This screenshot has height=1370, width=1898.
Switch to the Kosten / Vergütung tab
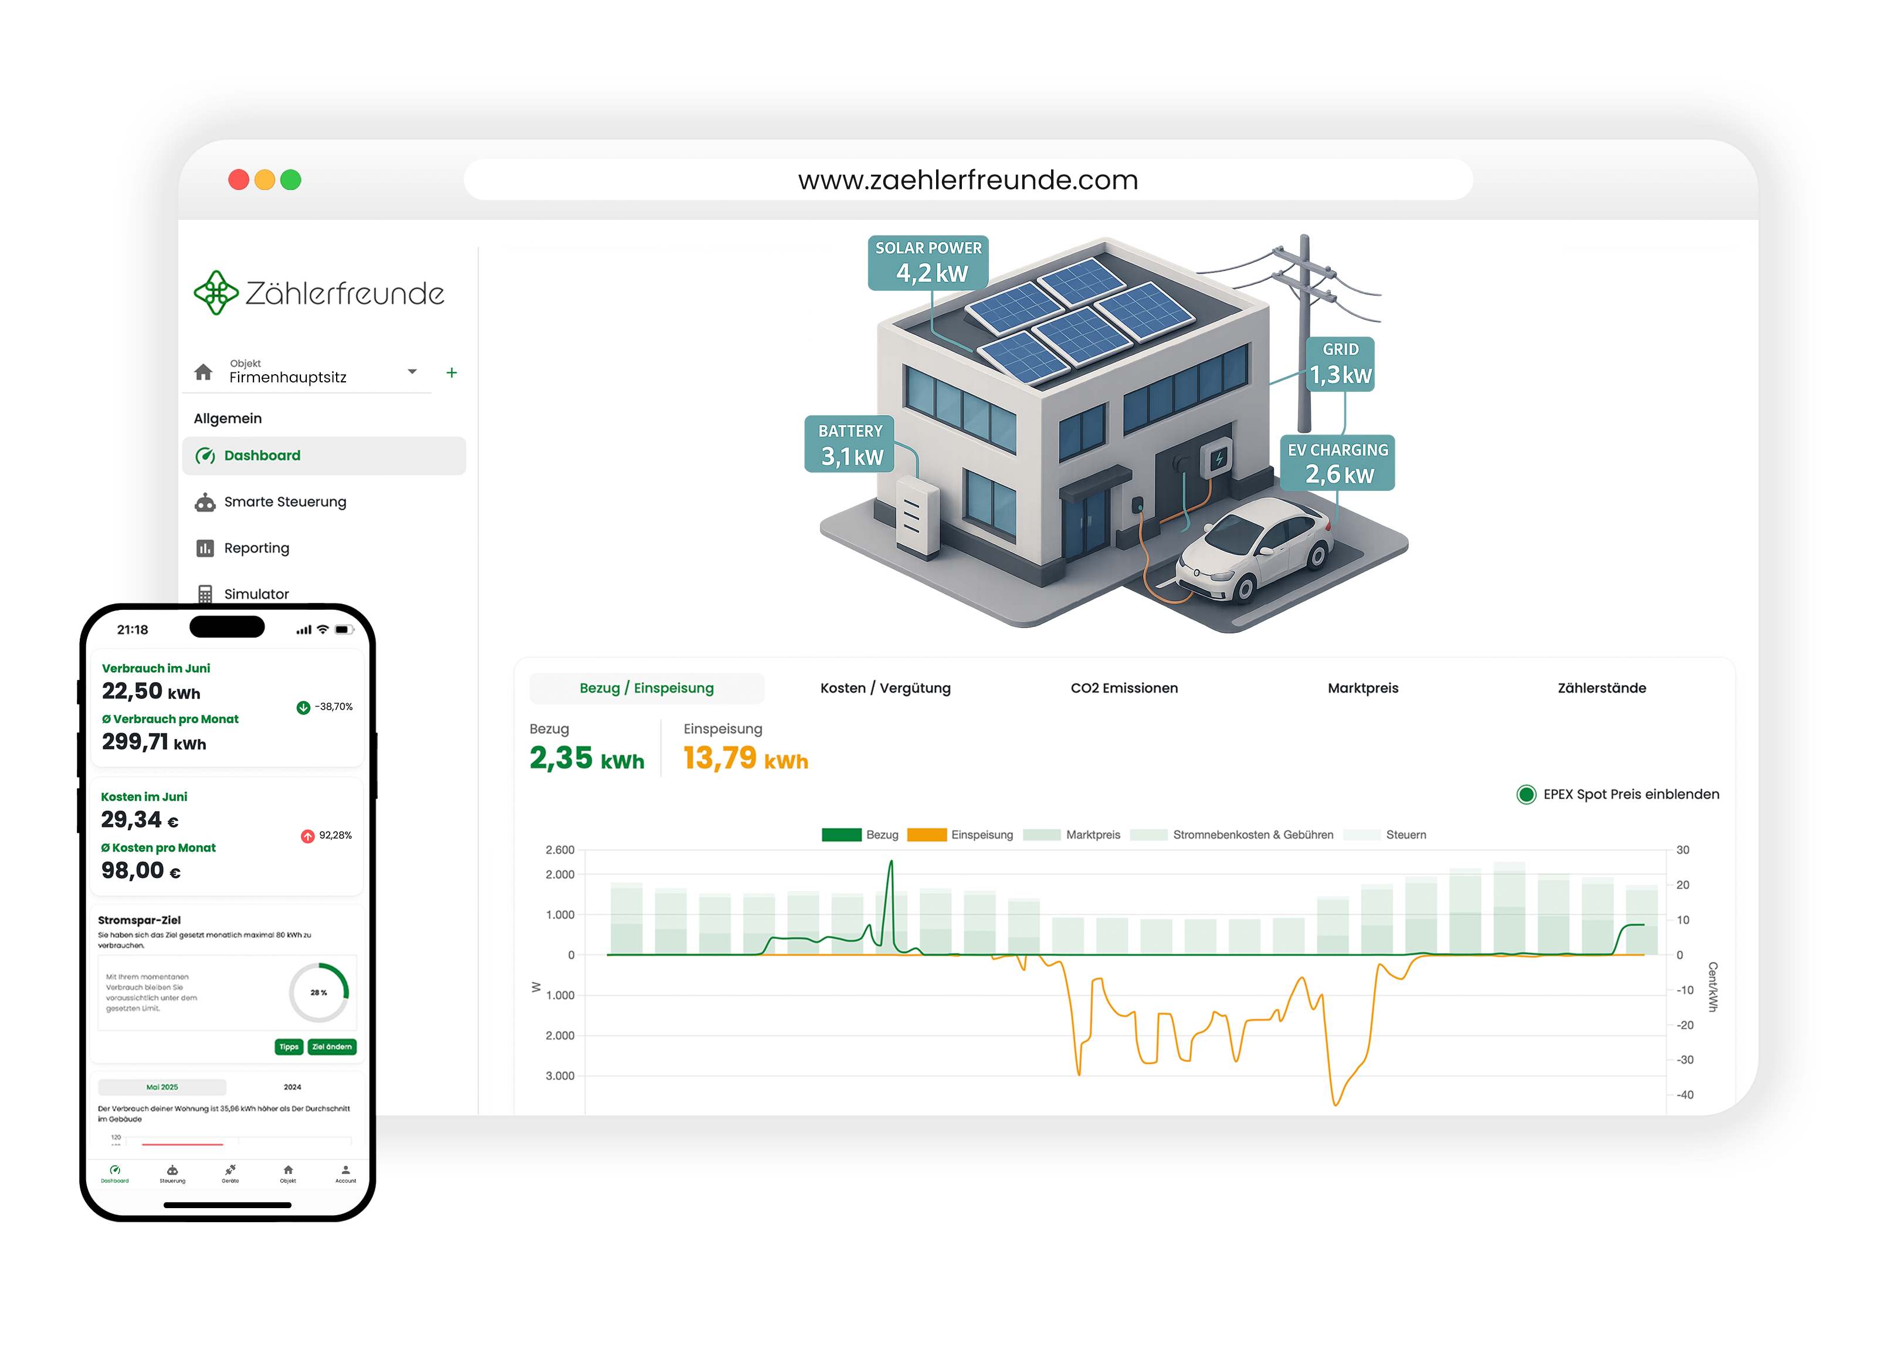[x=886, y=688]
